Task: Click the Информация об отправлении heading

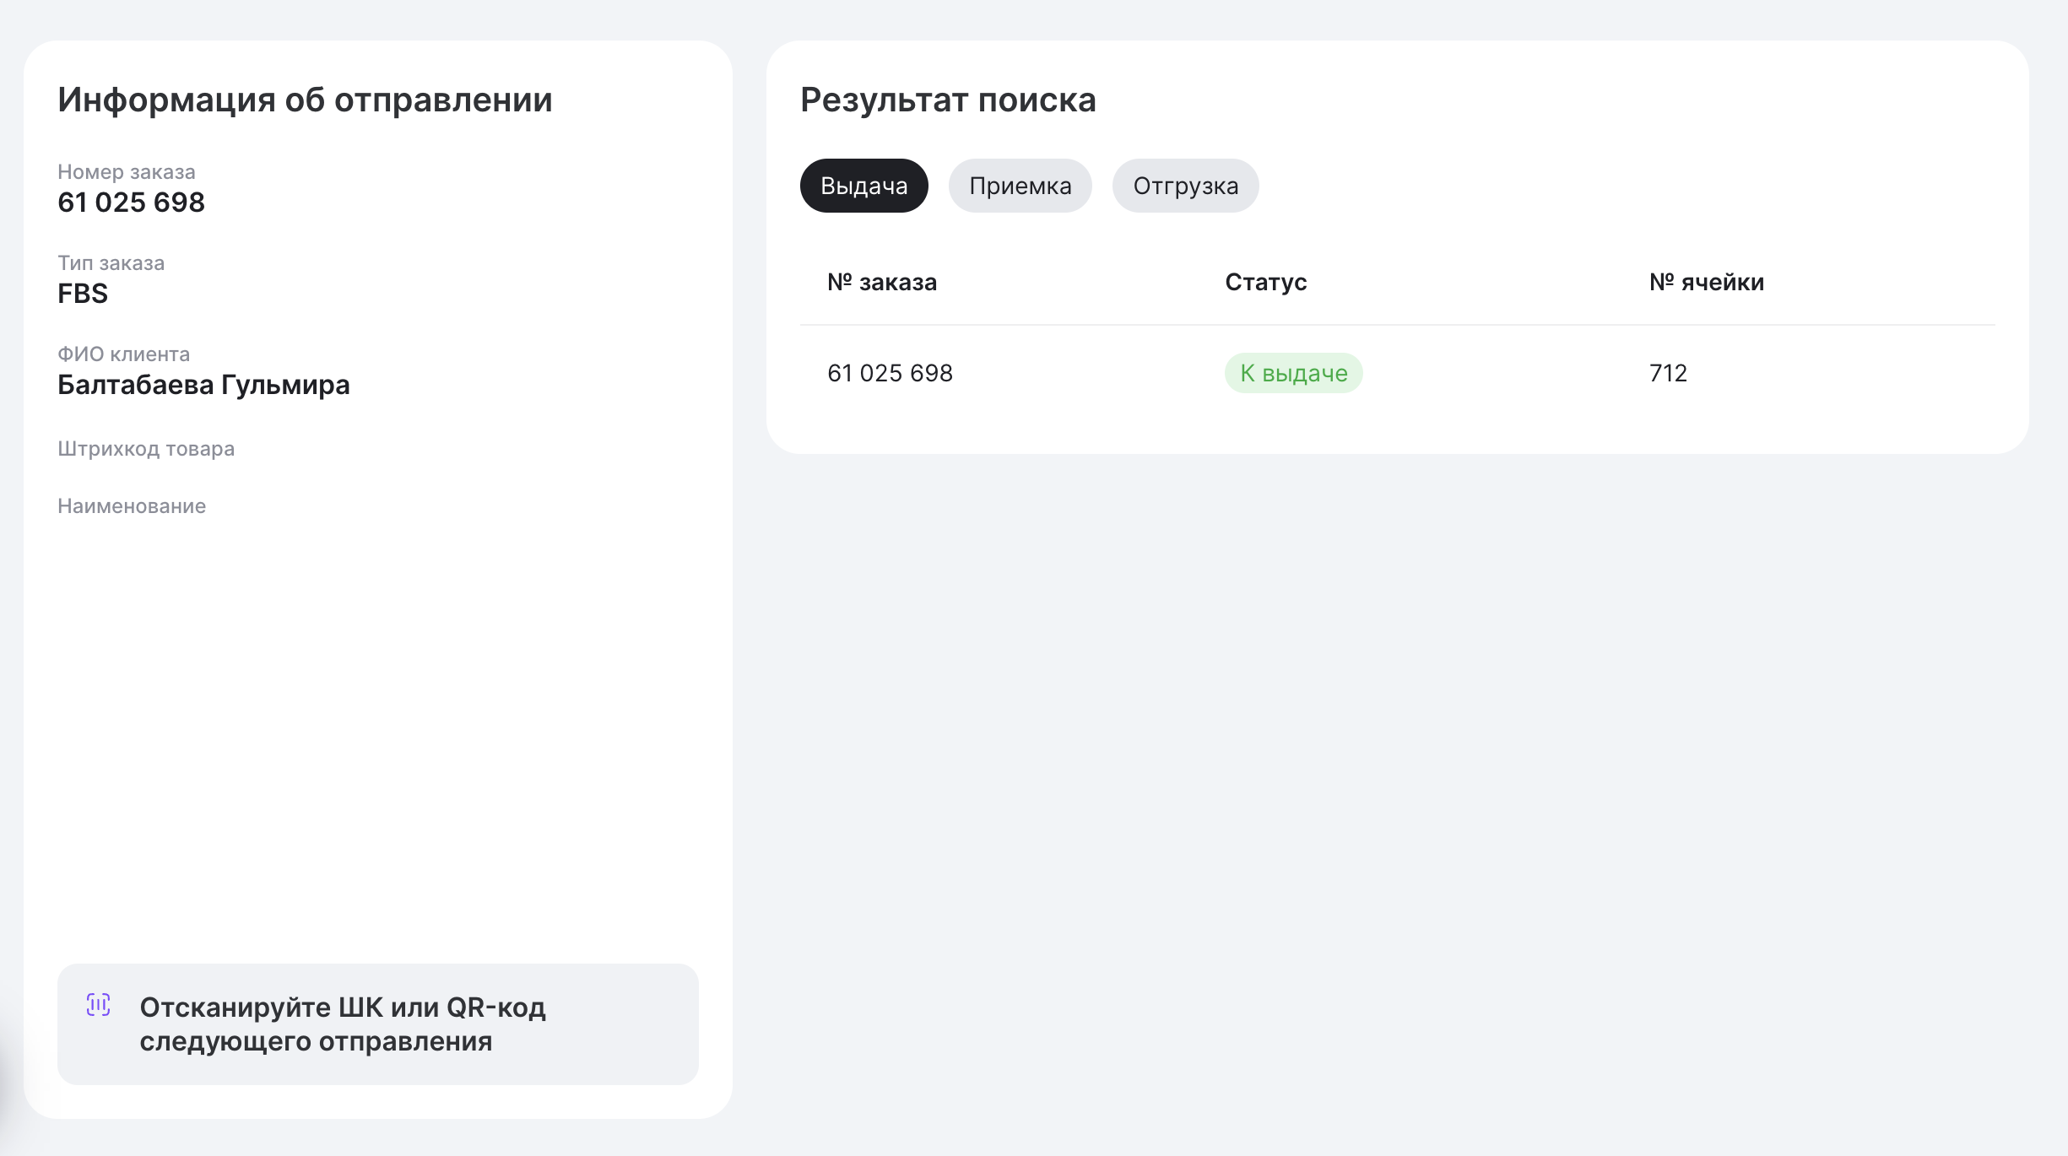Action: click(x=305, y=100)
